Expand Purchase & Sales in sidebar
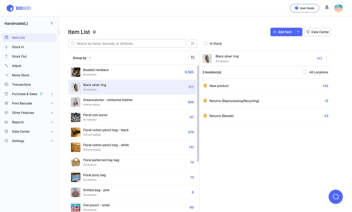This screenshot has width=352, height=212. (25, 94)
